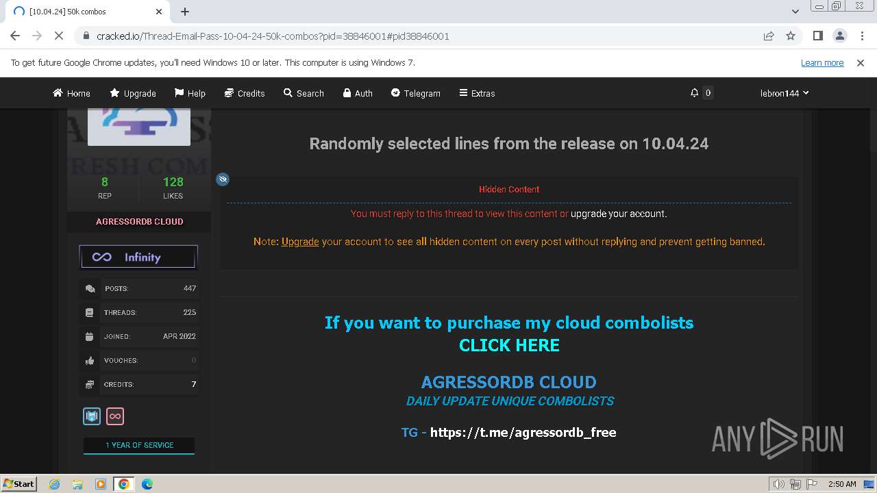Open Help in site navigation
877x493 pixels.
coord(190,93)
